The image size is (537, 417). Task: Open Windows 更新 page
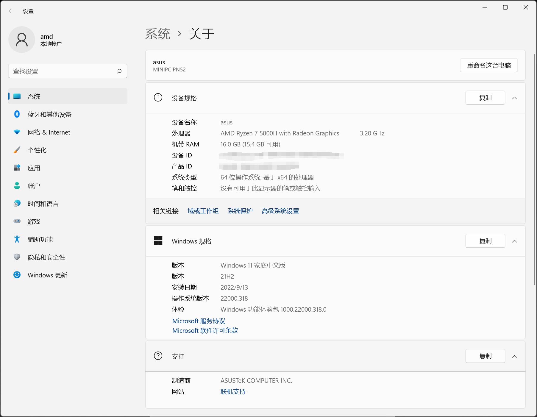[x=68, y=275]
